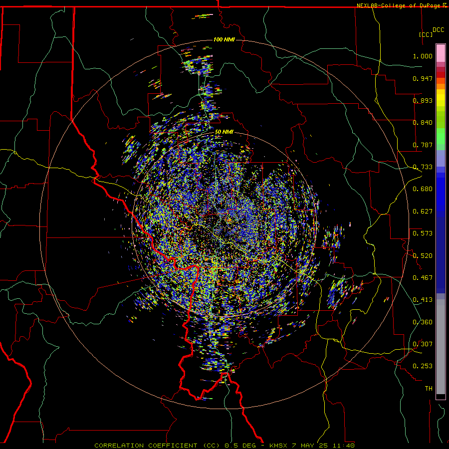This screenshot has height=449, width=449.
Task: Click the 0.573 scale value
Action: click(x=423, y=233)
